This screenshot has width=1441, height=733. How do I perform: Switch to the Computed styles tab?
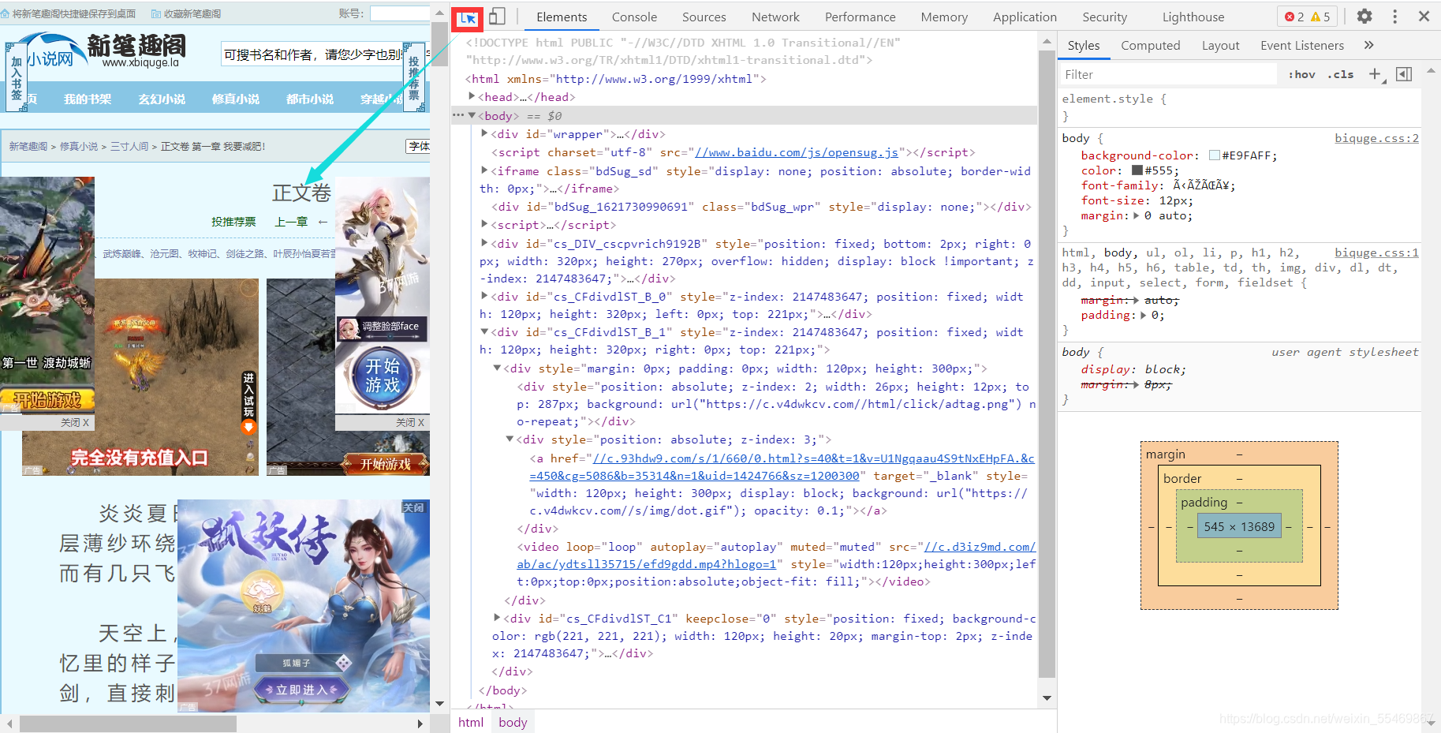(x=1151, y=46)
